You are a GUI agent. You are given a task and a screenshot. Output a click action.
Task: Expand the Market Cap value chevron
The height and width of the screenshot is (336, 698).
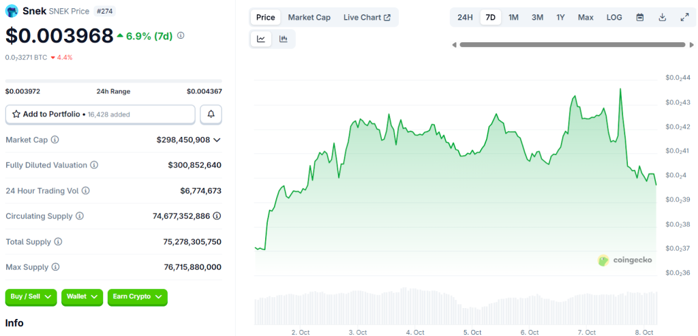(217, 140)
